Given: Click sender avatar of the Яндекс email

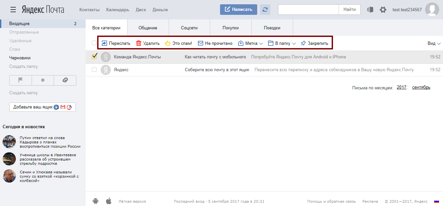Looking at the screenshot, I should (105, 70).
